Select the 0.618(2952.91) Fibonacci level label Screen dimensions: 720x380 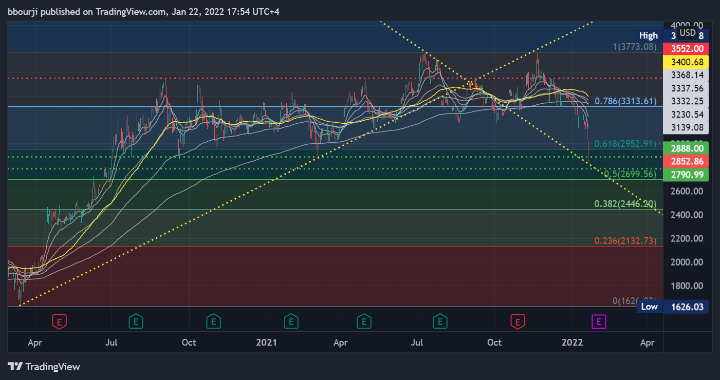pos(625,144)
